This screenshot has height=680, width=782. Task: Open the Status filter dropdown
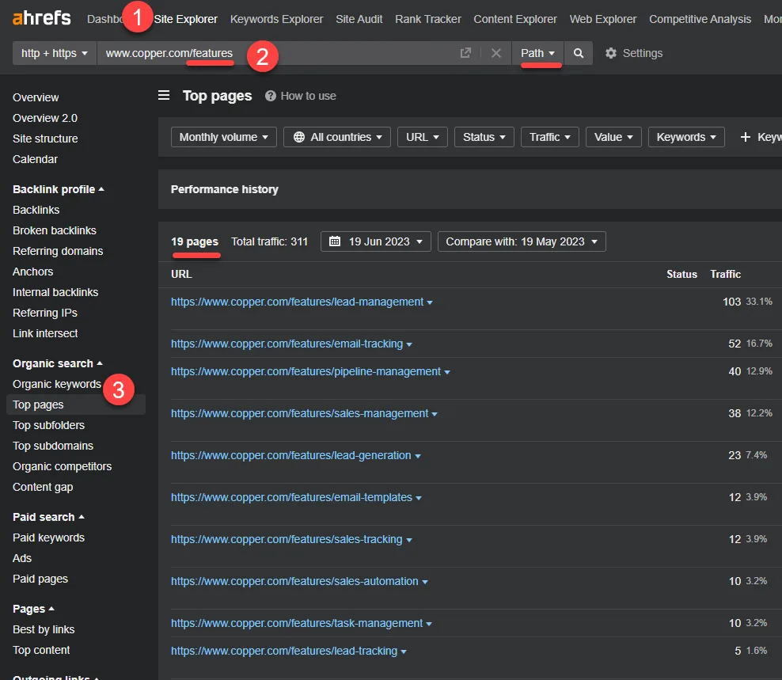(x=484, y=137)
